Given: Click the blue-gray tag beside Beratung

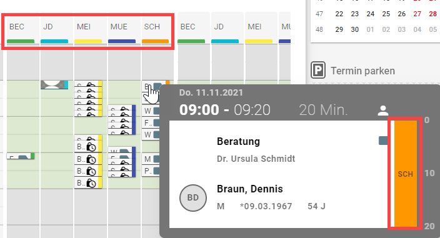Looking at the screenshot, I should (383, 141).
